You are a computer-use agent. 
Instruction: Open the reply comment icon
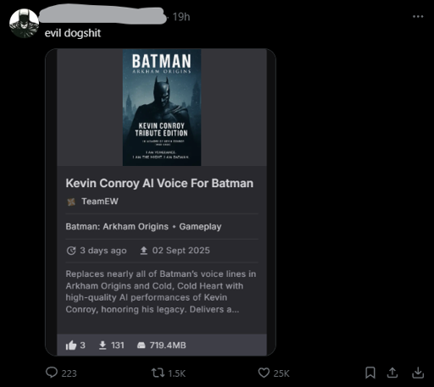(52, 373)
